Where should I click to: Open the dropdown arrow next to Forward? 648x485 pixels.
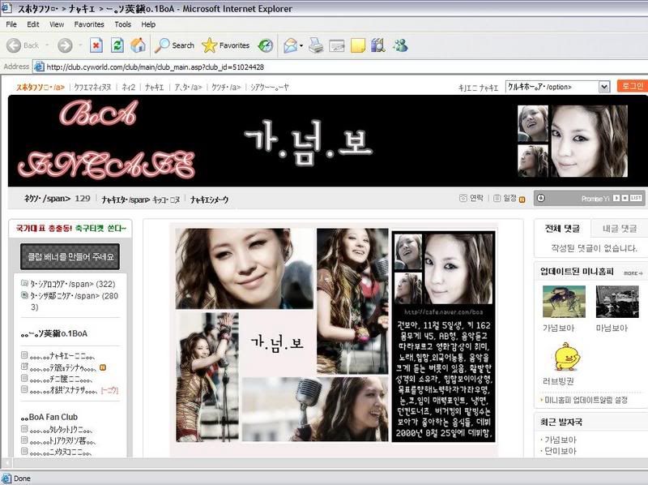80,45
